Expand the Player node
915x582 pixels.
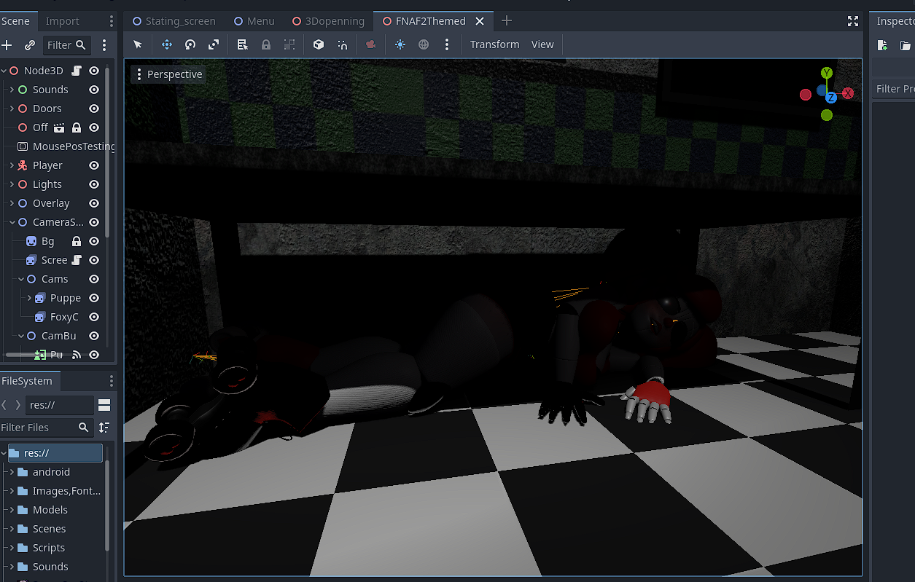[12, 165]
